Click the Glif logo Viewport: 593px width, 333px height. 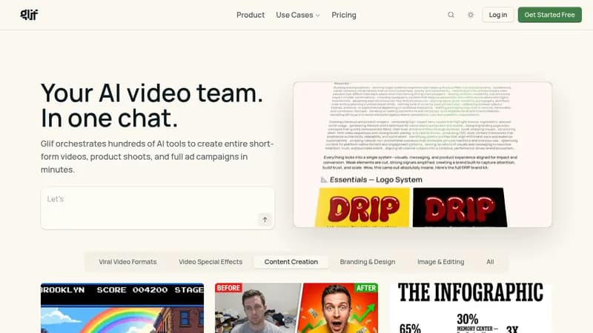point(29,15)
